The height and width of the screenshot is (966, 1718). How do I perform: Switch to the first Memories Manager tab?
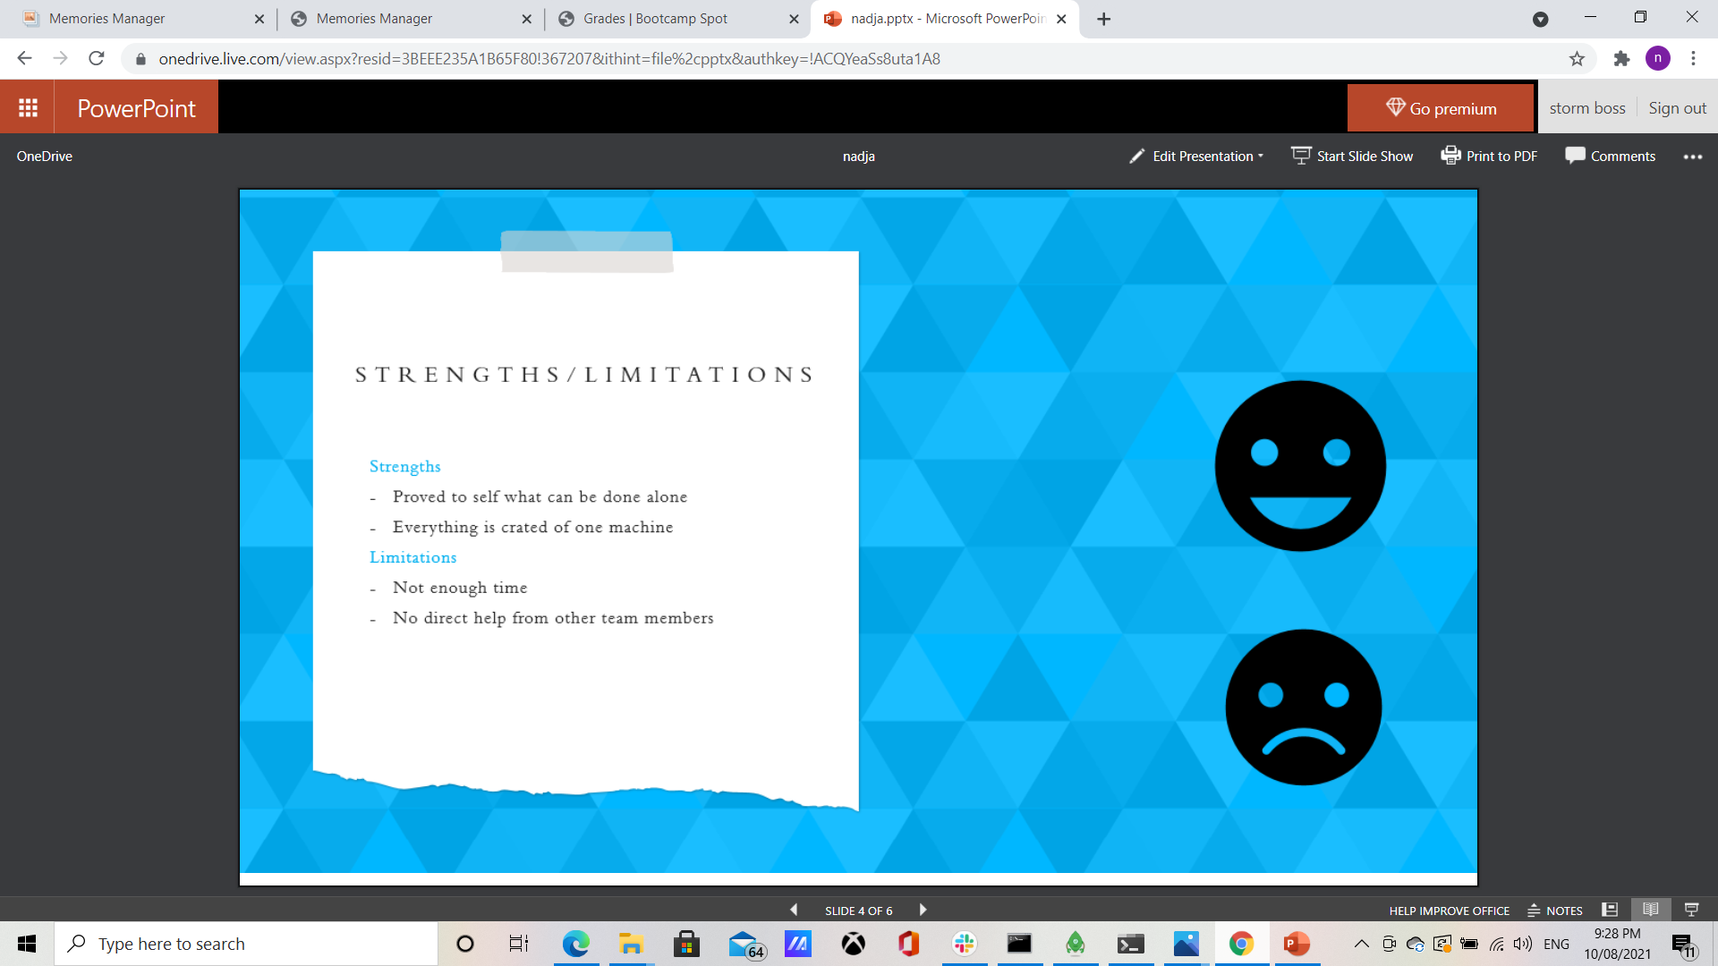[x=107, y=19]
